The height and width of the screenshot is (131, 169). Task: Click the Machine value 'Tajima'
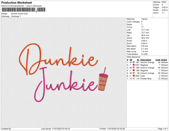click(144, 19)
